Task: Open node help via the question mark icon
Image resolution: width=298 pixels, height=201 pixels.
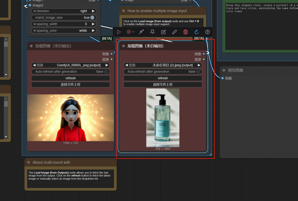Action: tap(207, 32)
